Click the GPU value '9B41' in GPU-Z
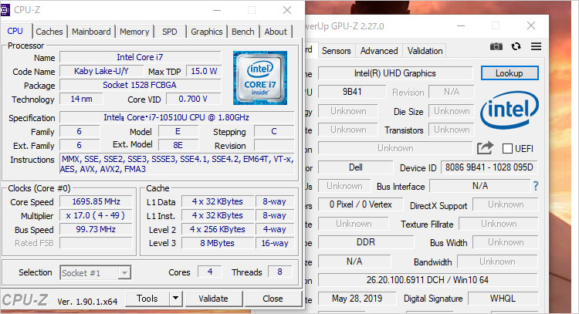The width and height of the screenshot is (579, 314). click(x=352, y=92)
